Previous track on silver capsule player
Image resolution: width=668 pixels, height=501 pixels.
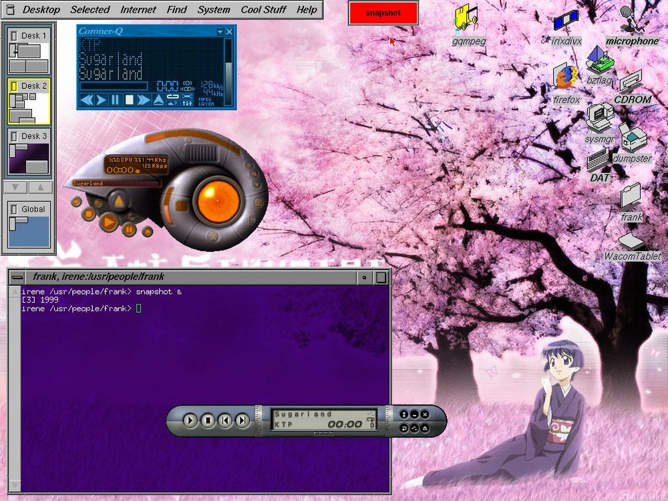click(225, 420)
